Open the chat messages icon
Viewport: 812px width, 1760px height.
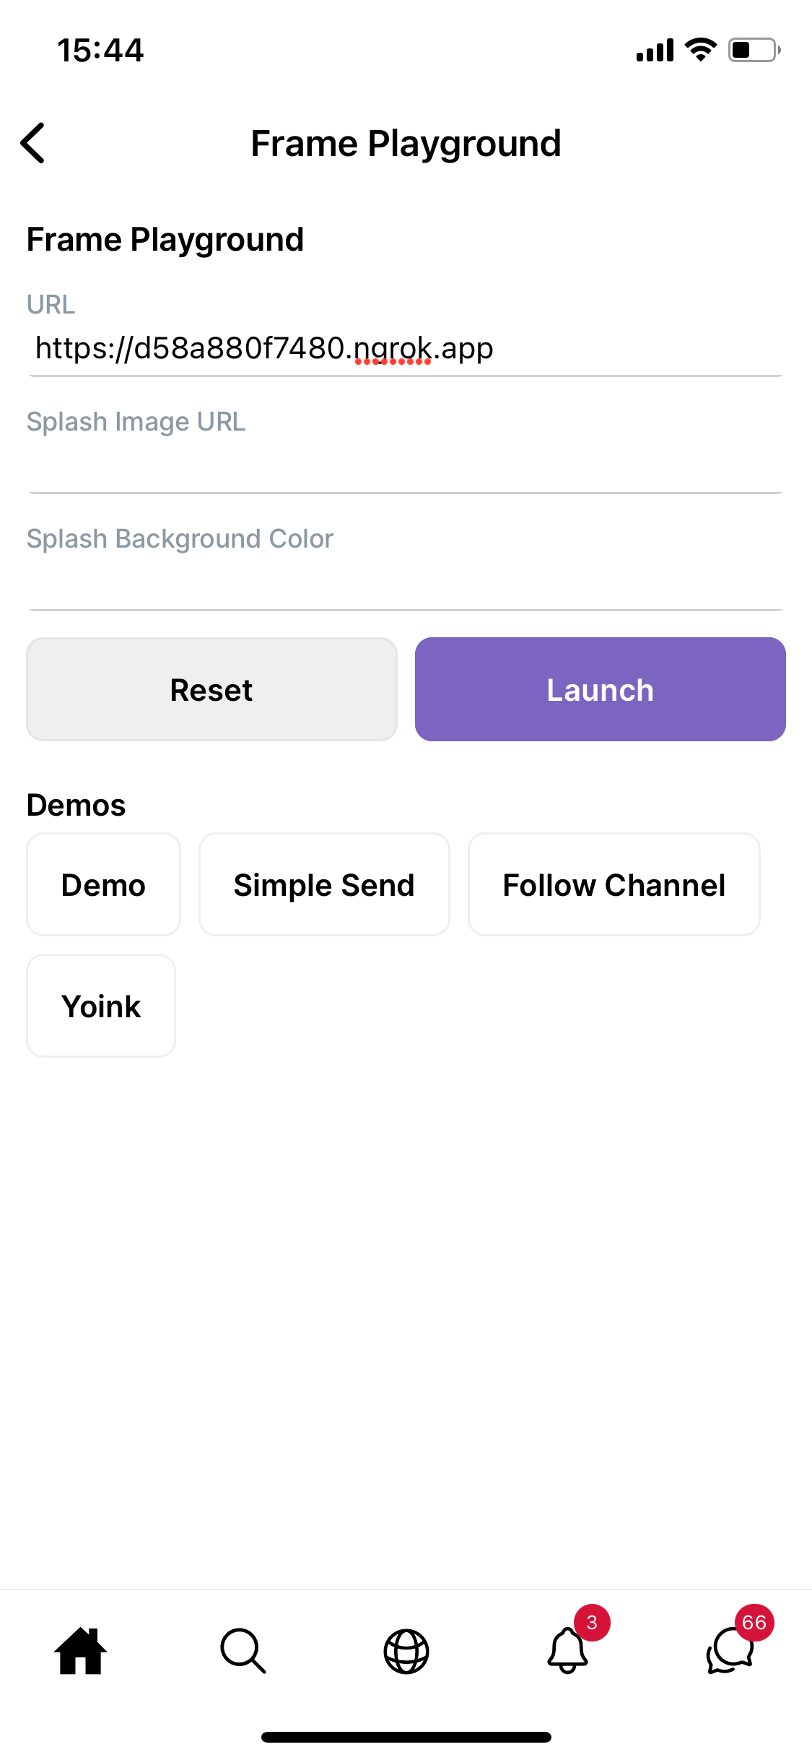[730, 1650]
